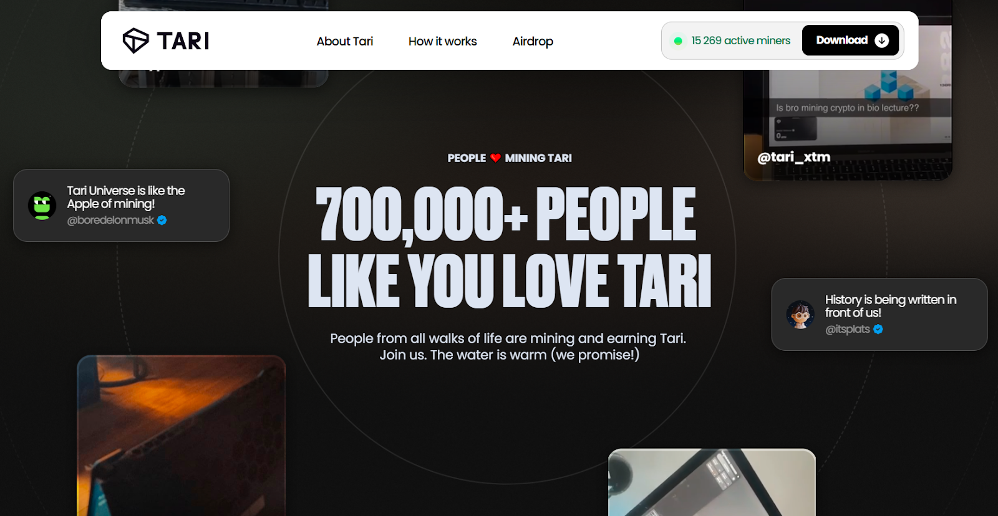
Task: Click the download arrow icon
Action: coord(881,41)
